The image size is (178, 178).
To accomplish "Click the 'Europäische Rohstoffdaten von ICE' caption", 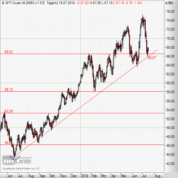I will pos(21,169).
